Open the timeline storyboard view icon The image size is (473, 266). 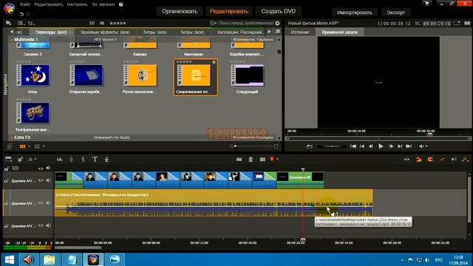(8, 160)
